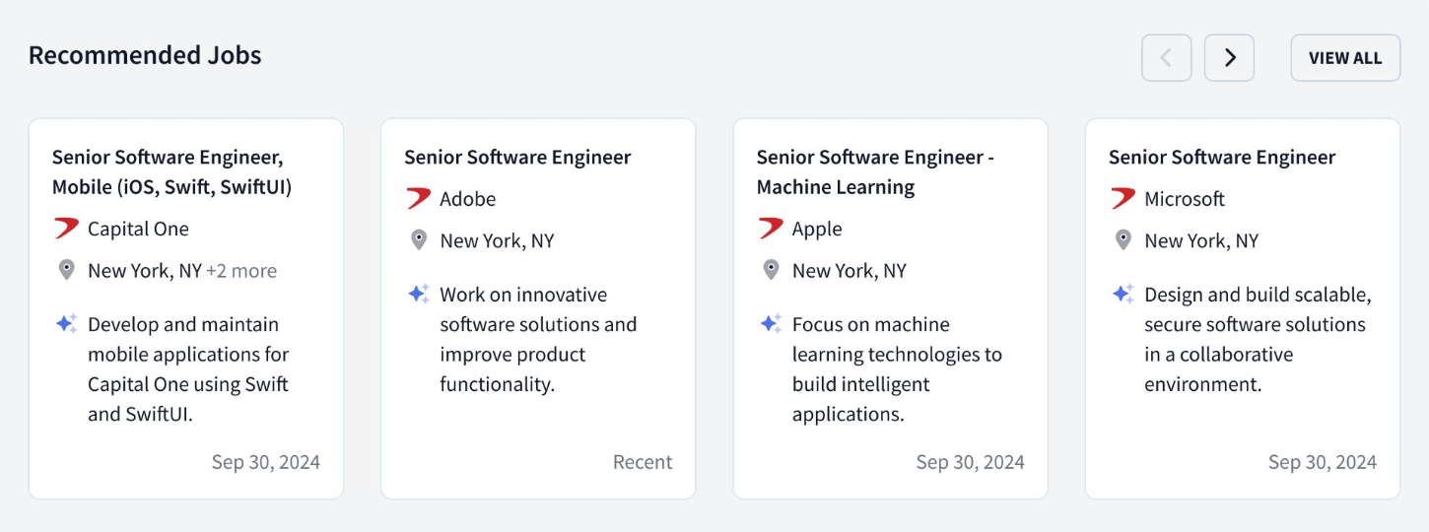1429x532 pixels.
Task: Open Senior Software Engineer Machine Learning title
Action: pos(875,172)
